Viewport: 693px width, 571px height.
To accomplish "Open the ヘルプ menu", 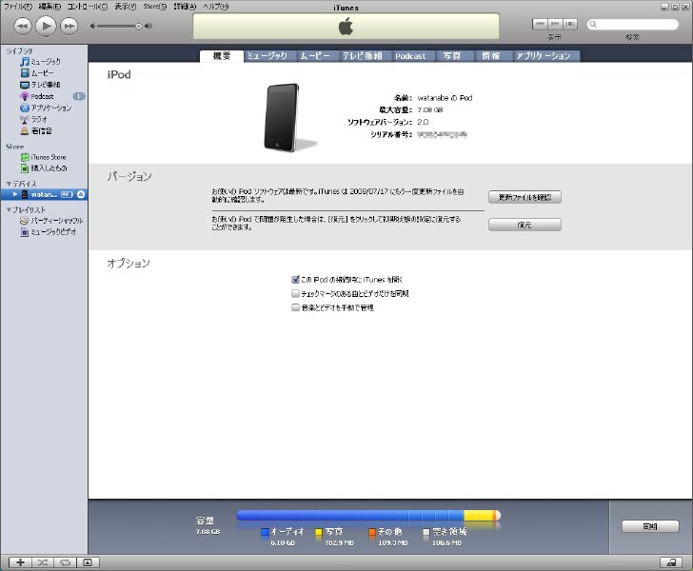I will [x=216, y=7].
